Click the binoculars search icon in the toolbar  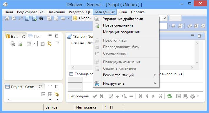(41, 18)
